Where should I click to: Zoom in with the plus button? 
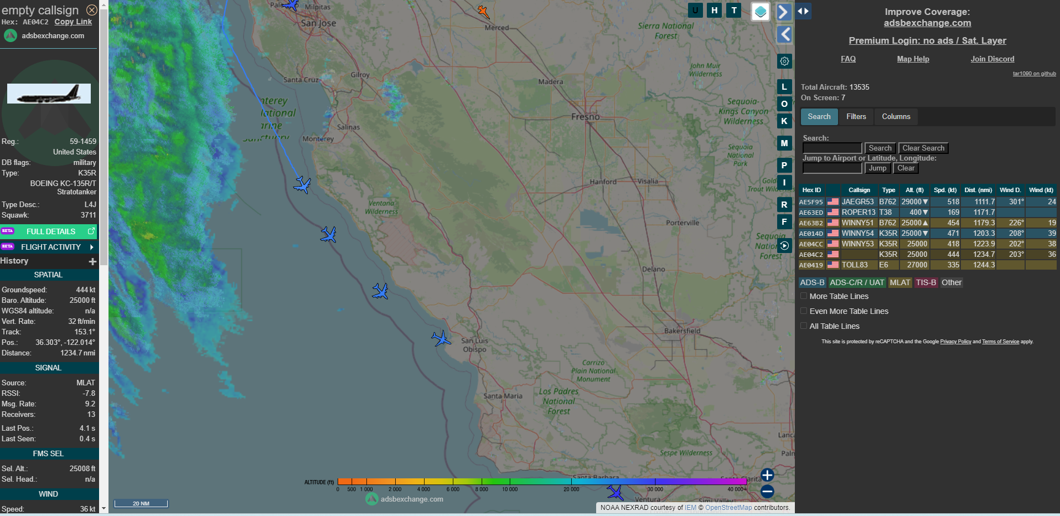tap(767, 475)
